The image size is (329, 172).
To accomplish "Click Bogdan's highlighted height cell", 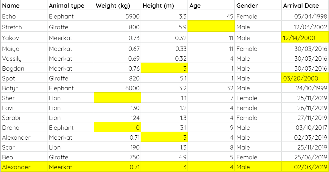I will [x=164, y=68].
